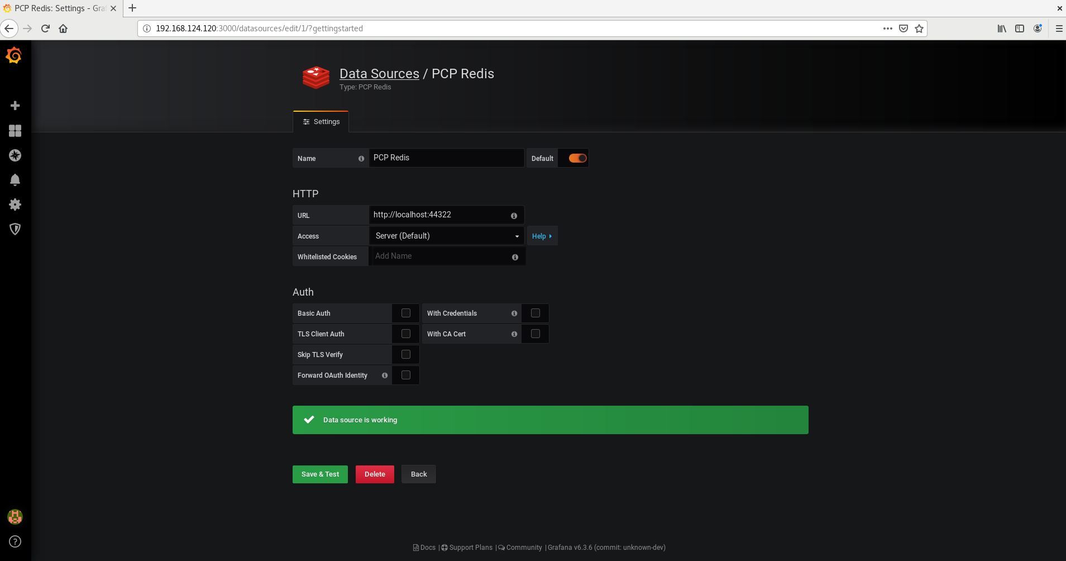Click the Whitelisted Cookies Add Name field
Screen dimensions: 1066x561
(x=447, y=256)
